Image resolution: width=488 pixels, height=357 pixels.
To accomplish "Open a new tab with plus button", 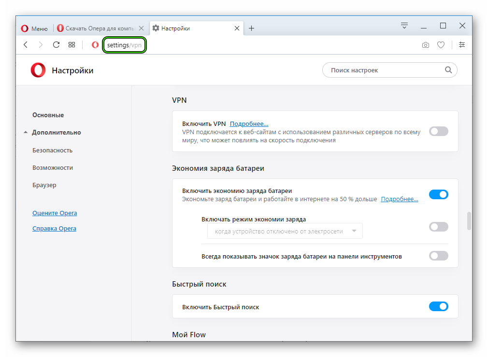I will (x=251, y=28).
